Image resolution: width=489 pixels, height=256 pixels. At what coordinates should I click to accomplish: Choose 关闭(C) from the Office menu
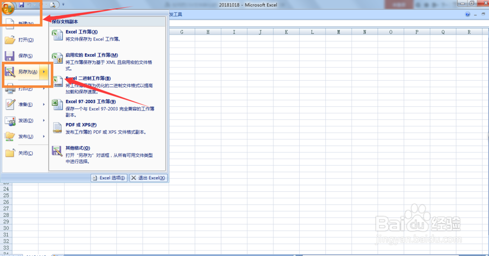pyautogui.click(x=25, y=153)
